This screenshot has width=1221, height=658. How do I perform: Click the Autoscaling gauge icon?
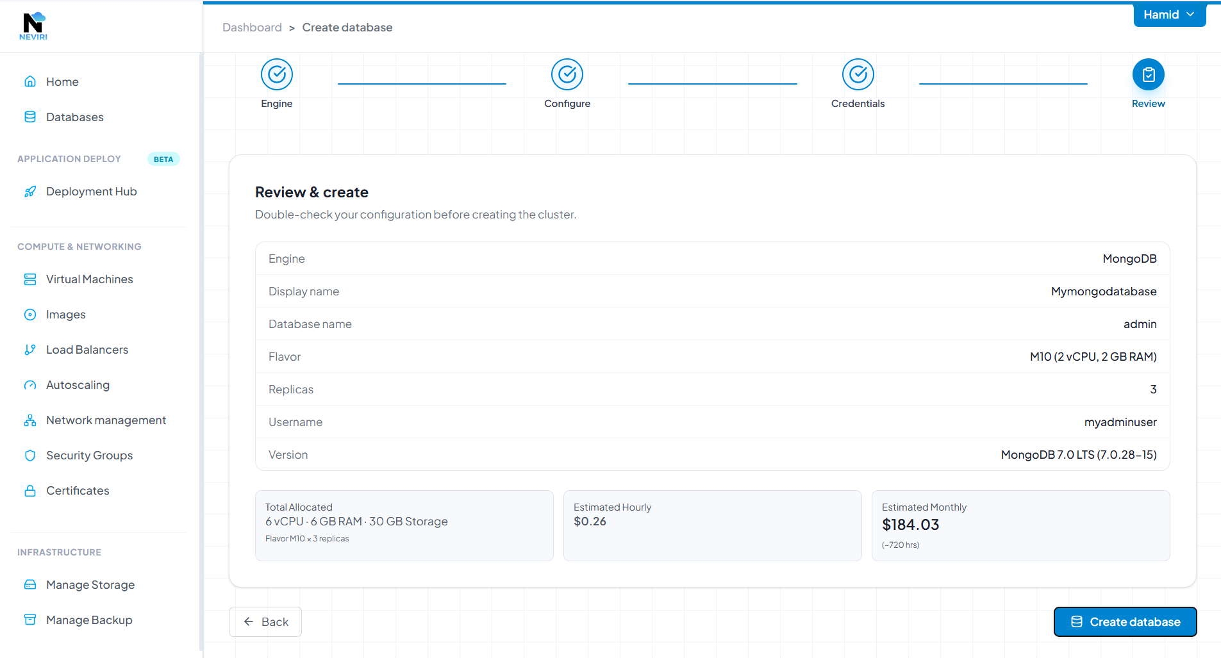[30, 385]
